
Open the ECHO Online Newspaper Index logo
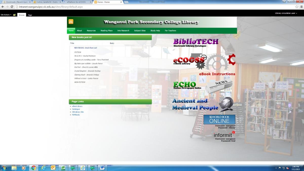(187, 85)
